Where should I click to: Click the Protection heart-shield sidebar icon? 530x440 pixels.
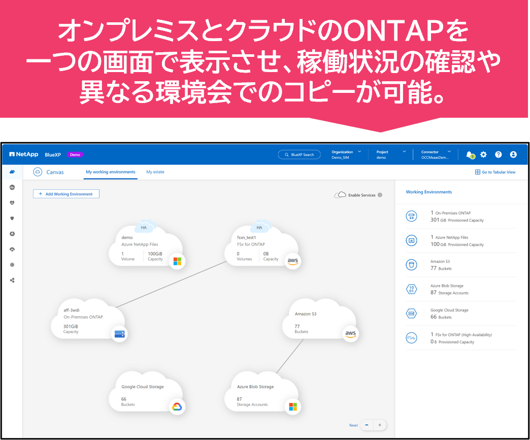coord(12,203)
